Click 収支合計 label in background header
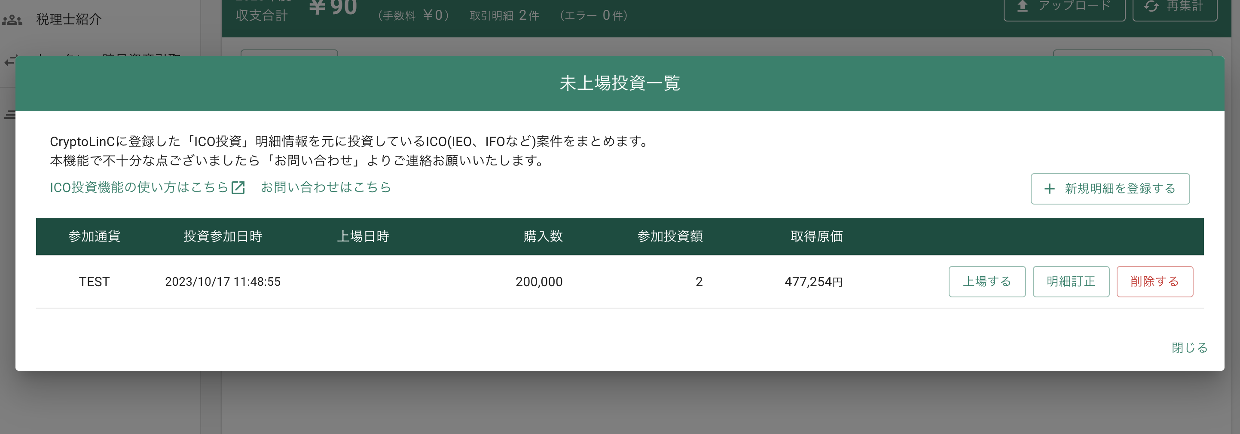The image size is (1240, 434). coord(262,15)
